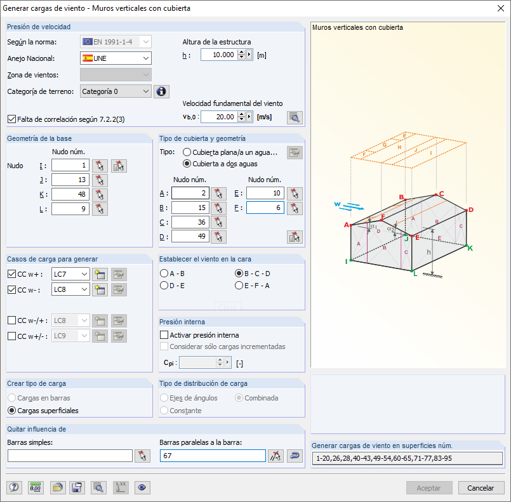Screen dimensions: 511x502
Task: Toggle the eye view mode button
Action: pyautogui.click(x=142, y=487)
